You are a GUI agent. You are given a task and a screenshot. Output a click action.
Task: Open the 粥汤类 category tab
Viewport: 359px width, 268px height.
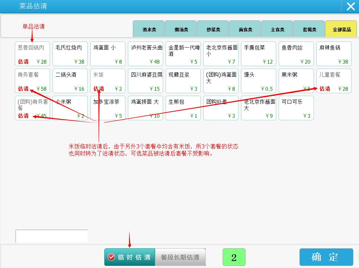click(181, 29)
